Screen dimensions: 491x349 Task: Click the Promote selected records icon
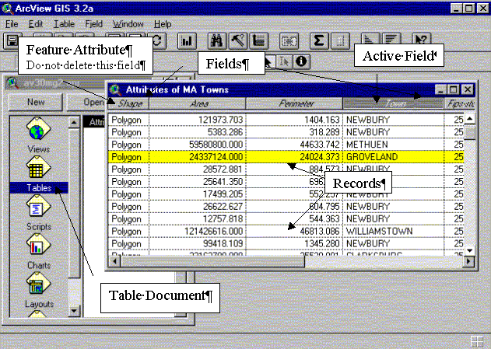pyautogui.click(x=258, y=41)
